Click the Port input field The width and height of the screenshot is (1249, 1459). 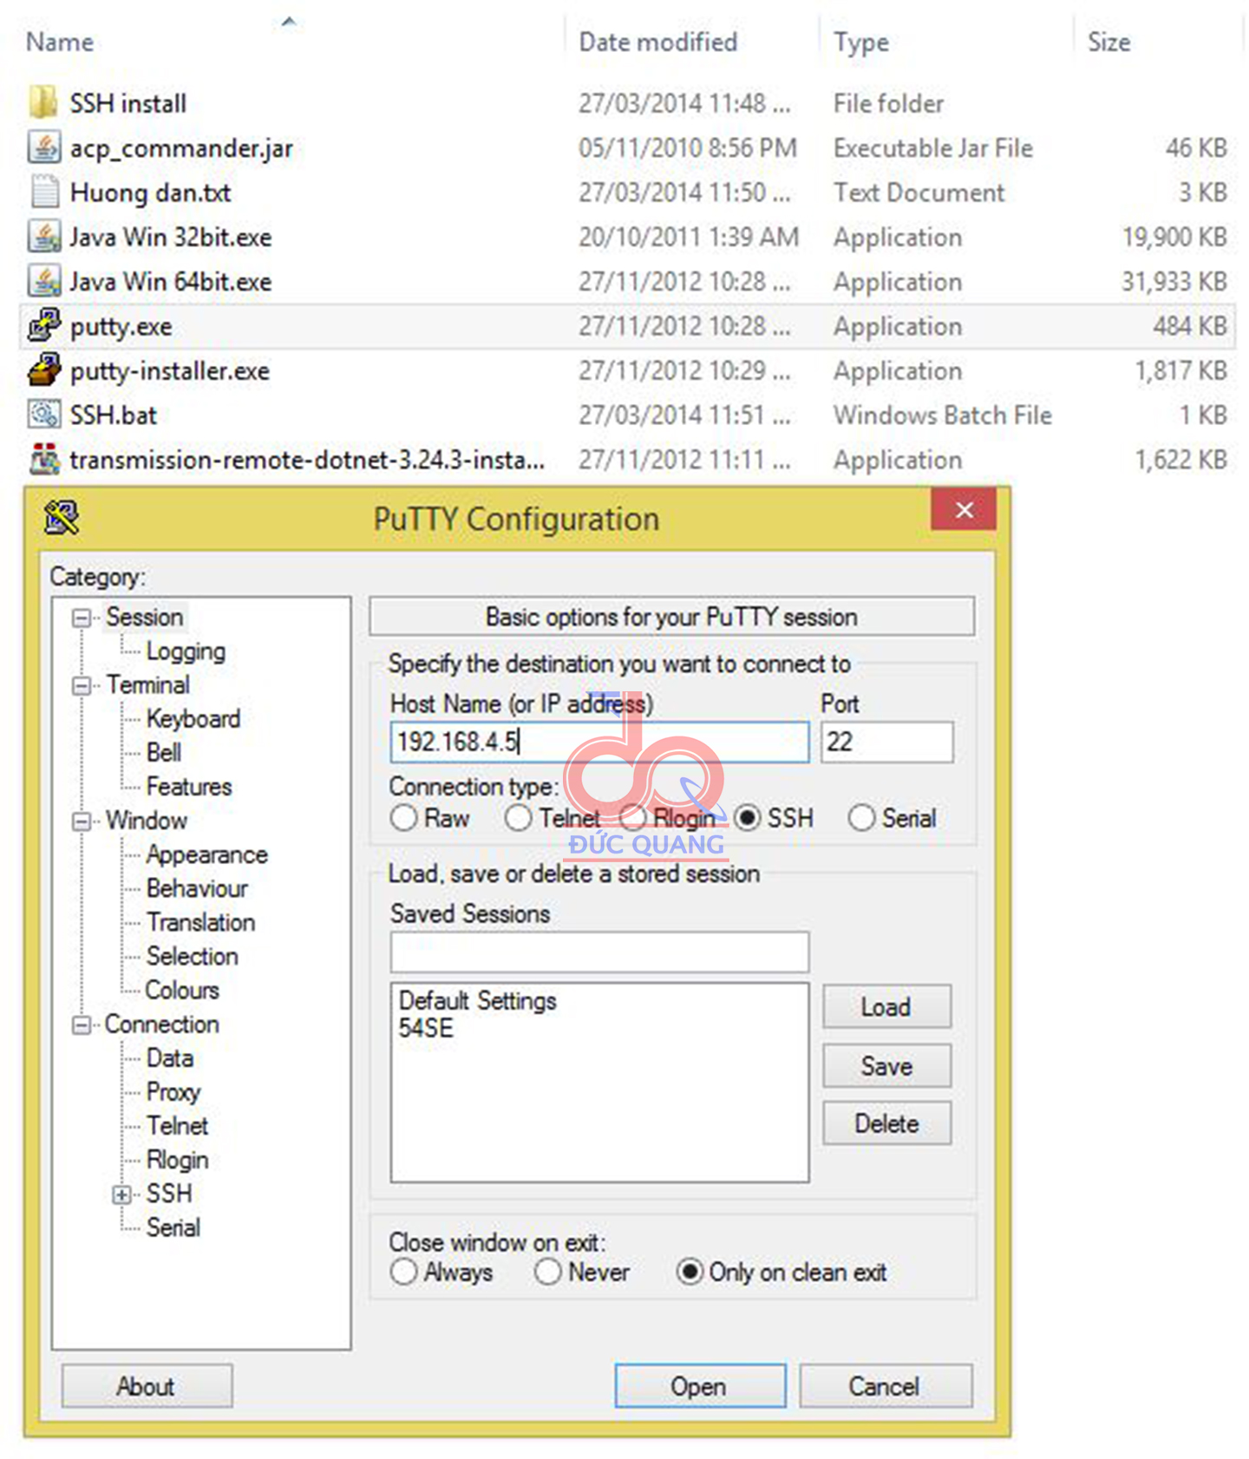coord(886,742)
